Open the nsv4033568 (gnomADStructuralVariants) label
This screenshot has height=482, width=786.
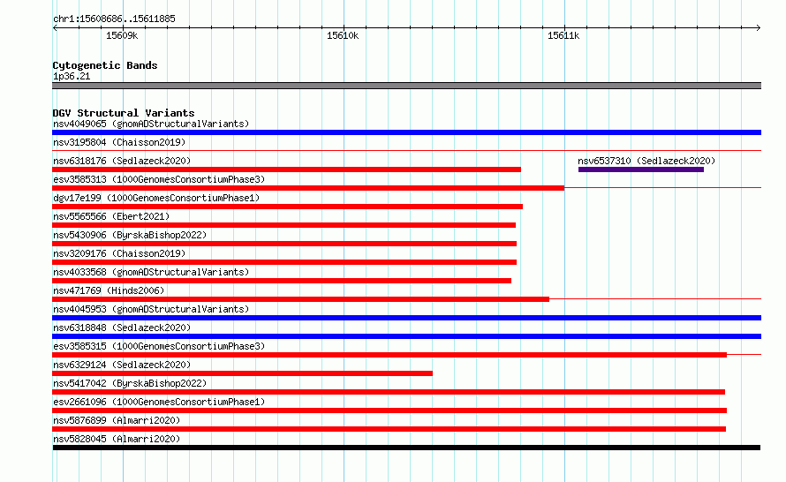151,272
